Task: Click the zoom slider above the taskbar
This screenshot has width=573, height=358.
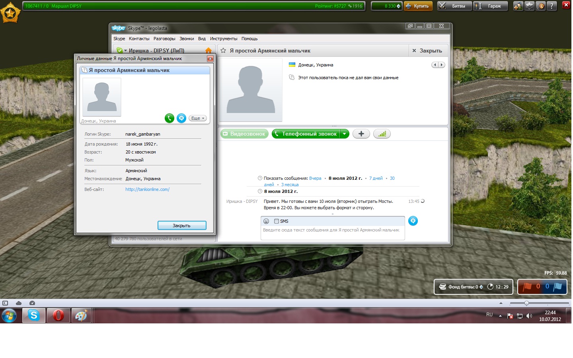Action: point(539,303)
